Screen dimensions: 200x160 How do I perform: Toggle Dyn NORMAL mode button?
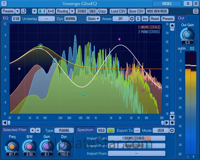click(x=71, y=19)
